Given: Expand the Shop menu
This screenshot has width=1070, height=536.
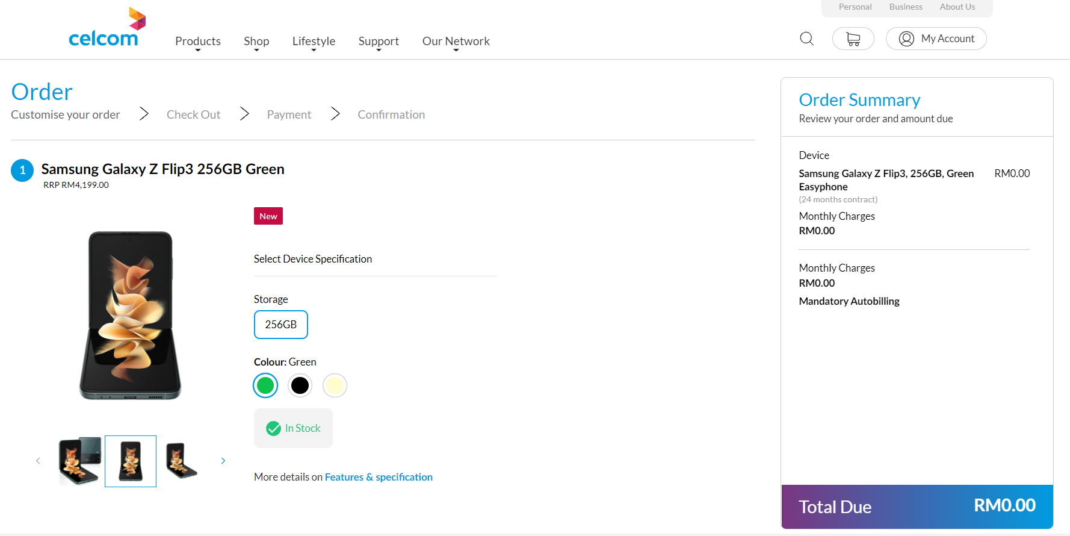Looking at the screenshot, I should tap(256, 42).
